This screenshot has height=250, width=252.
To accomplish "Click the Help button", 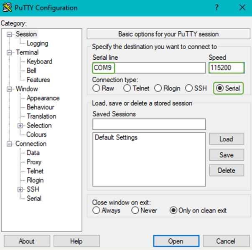I will coord(76,241).
